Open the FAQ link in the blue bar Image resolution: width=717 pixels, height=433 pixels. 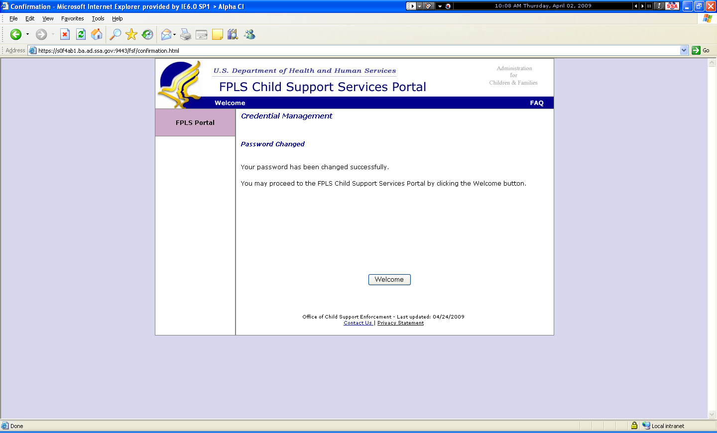[537, 103]
